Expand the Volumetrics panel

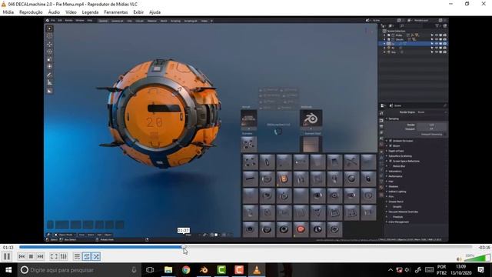pos(395,171)
